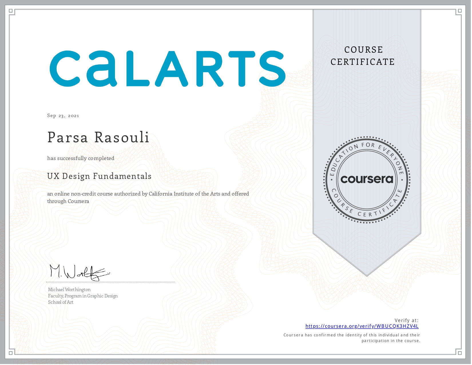472x365 pixels.
Task: Click the CalArts logo
Action: (x=168, y=69)
